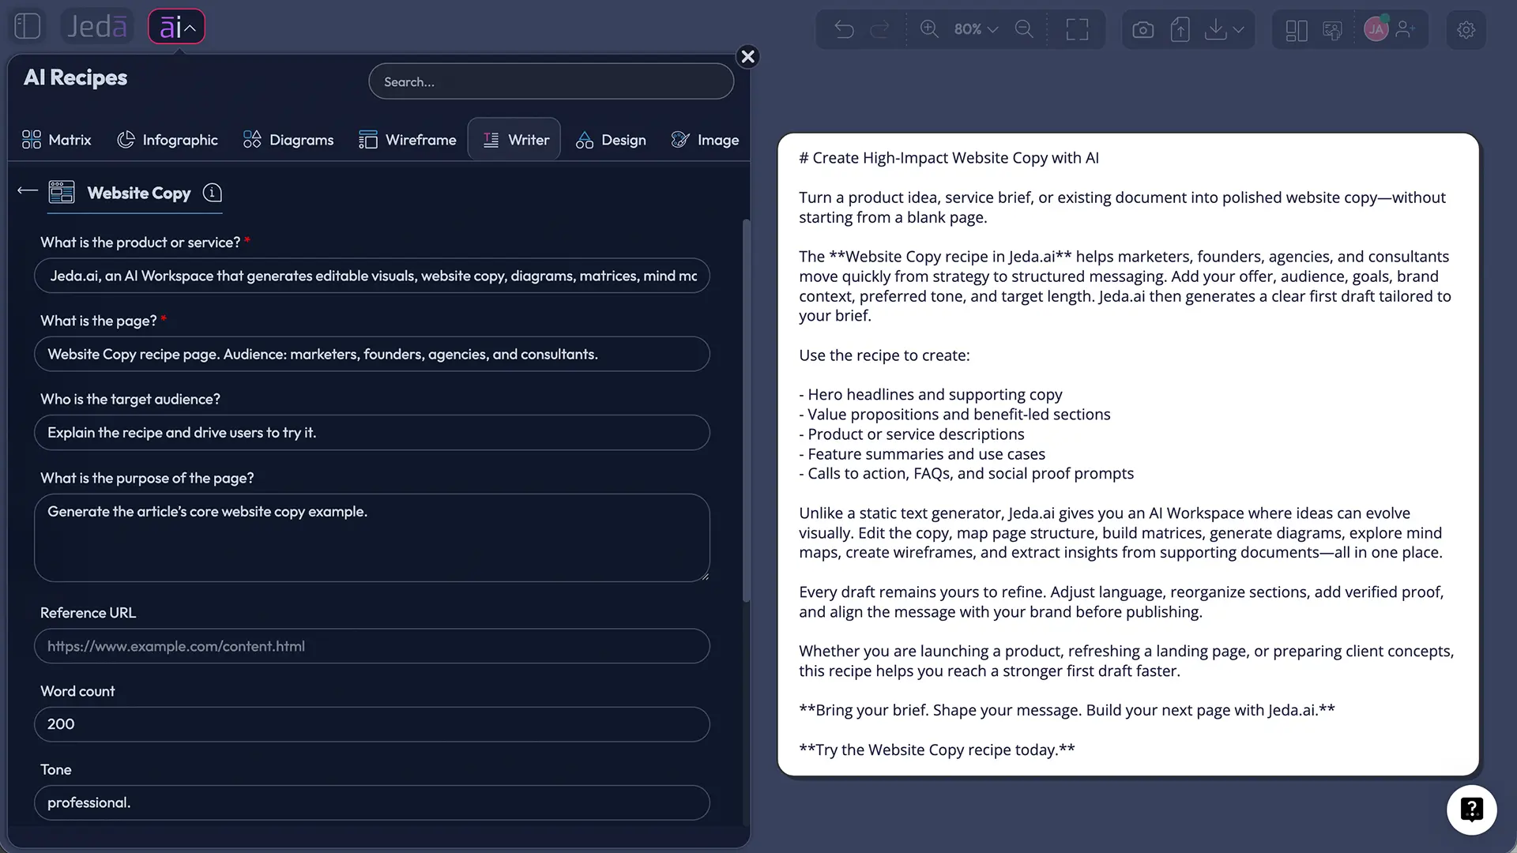
Task: Click the download icon
Action: [1216, 29]
